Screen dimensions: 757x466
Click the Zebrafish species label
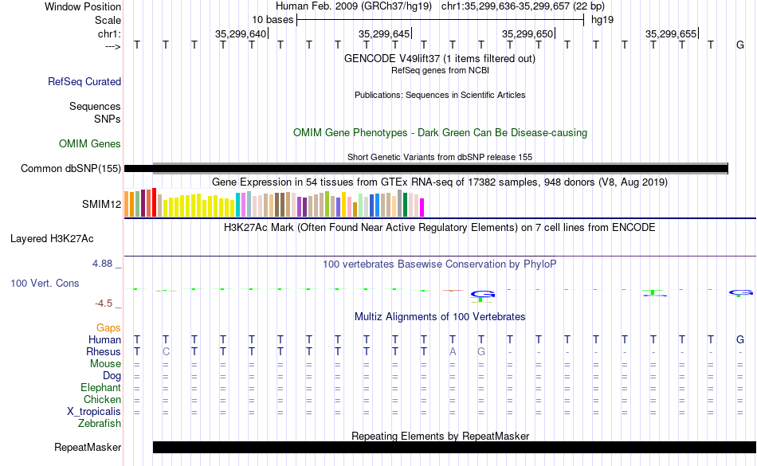[x=100, y=423]
